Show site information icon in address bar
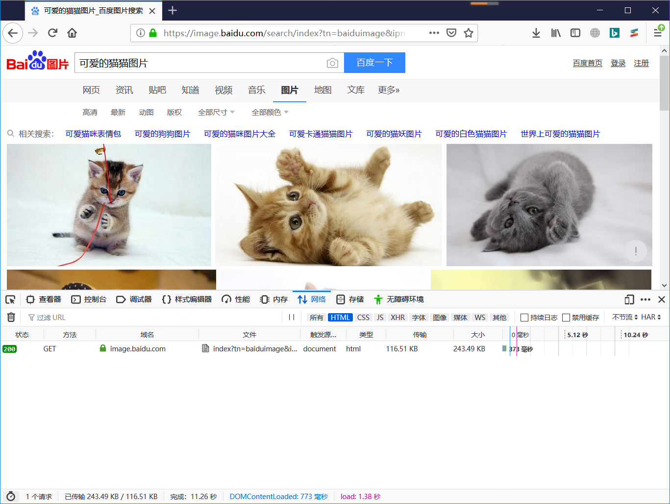Viewport: 670px width, 504px height. (141, 33)
